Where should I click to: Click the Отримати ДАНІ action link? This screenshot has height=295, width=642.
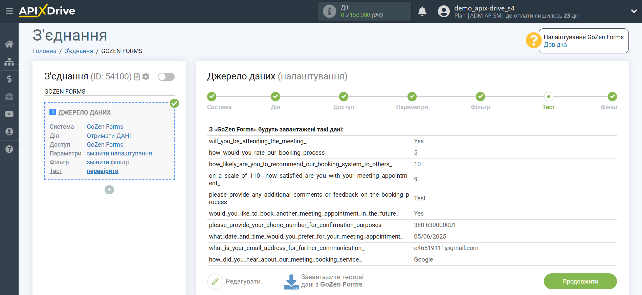pos(109,136)
